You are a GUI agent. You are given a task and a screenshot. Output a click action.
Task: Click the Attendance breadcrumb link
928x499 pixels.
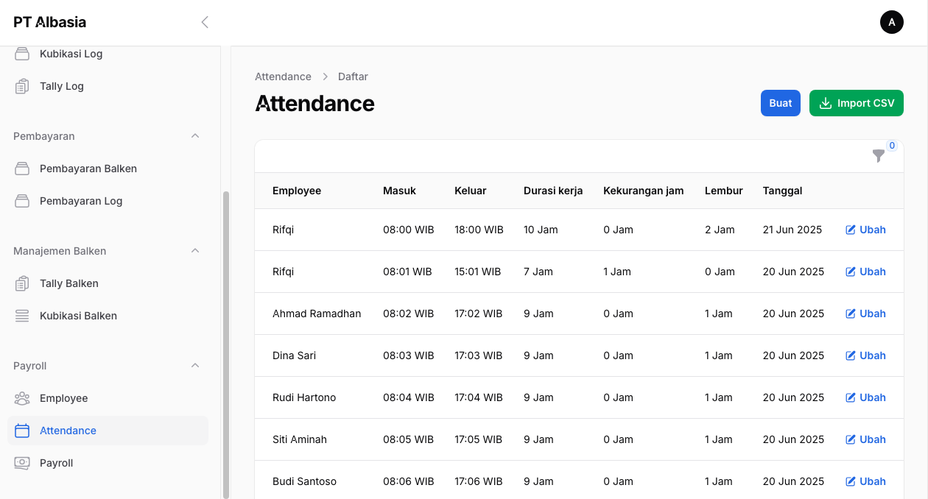point(283,77)
